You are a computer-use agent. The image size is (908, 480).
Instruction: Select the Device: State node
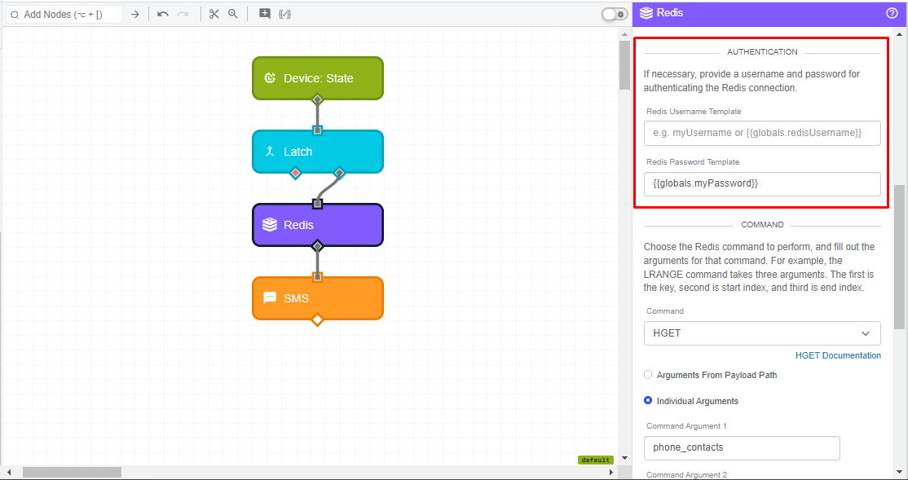pyautogui.click(x=317, y=78)
